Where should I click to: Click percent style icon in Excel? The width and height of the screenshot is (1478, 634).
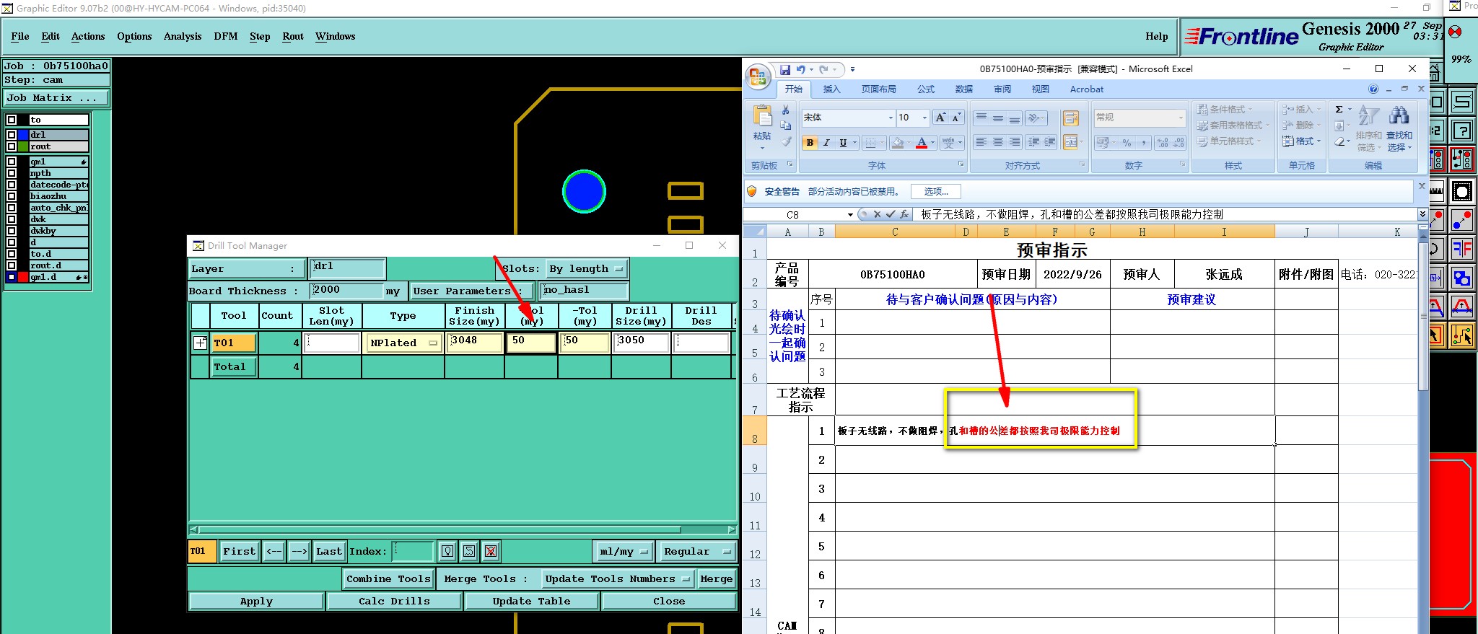tap(1127, 143)
